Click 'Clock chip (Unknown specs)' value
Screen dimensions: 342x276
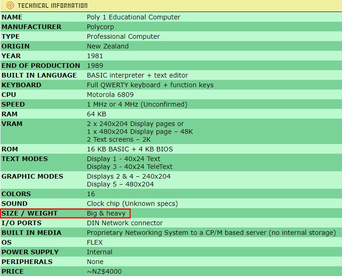coord(132,204)
